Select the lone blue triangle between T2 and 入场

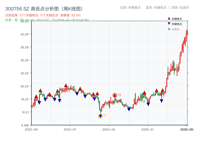(129, 109)
